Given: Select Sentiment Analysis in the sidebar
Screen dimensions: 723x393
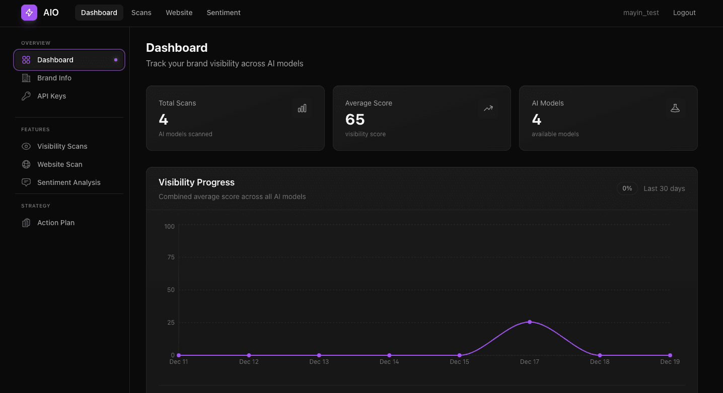Looking at the screenshot, I should tap(69, 182).
